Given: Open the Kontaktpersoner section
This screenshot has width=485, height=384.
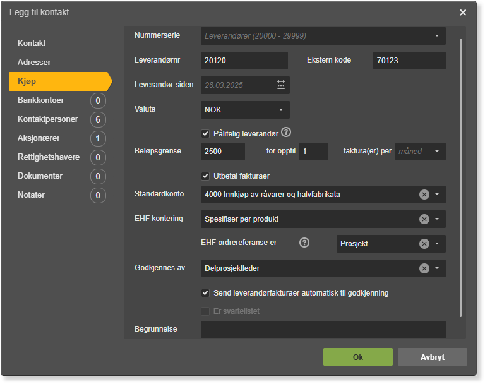Looking at the screenshot, I should [x=47, y=119].
